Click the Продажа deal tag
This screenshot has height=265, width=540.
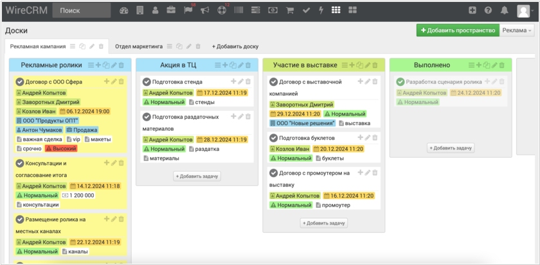(x=81, y=130)
